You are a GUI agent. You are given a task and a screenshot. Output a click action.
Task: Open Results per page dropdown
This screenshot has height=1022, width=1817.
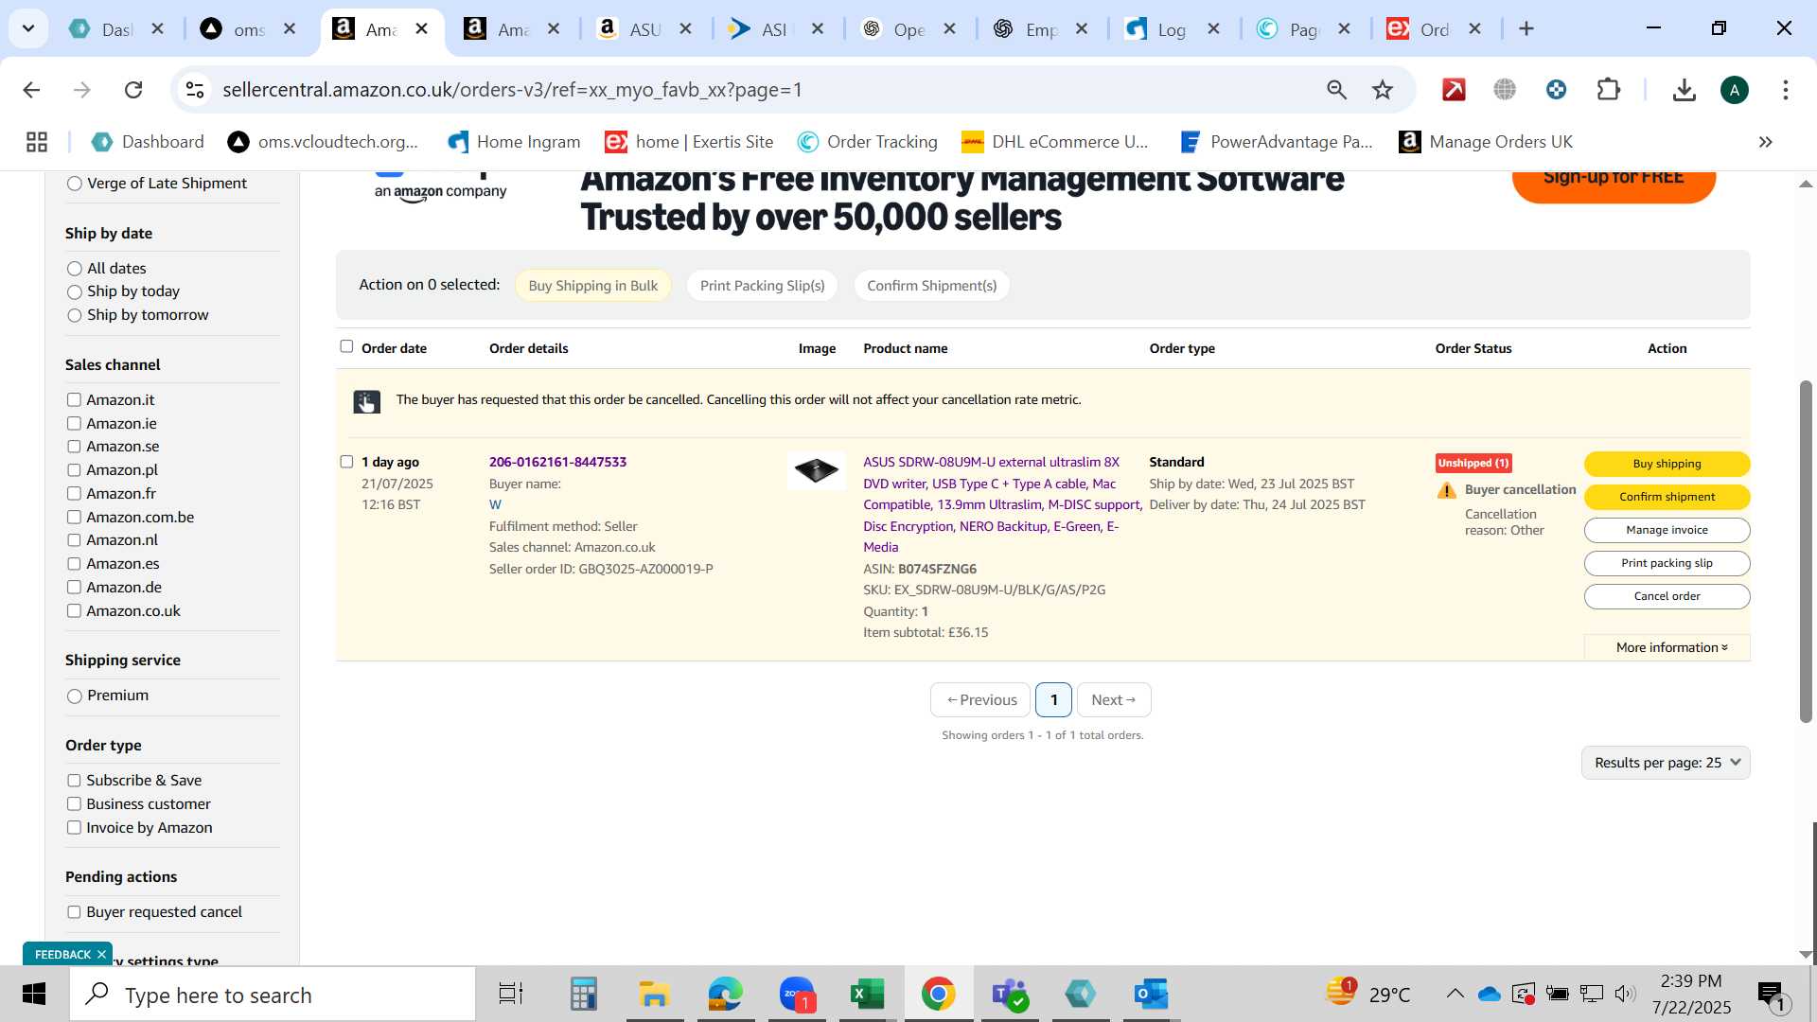tap(1666, 763)
